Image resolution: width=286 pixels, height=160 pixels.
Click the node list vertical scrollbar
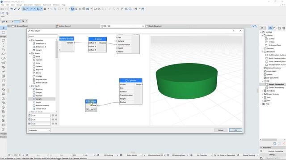pos(57,49)
